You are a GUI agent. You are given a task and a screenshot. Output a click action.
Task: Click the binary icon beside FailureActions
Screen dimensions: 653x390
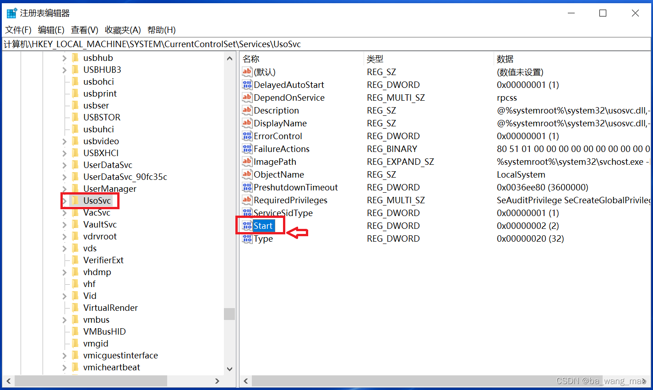click(247, 148)
